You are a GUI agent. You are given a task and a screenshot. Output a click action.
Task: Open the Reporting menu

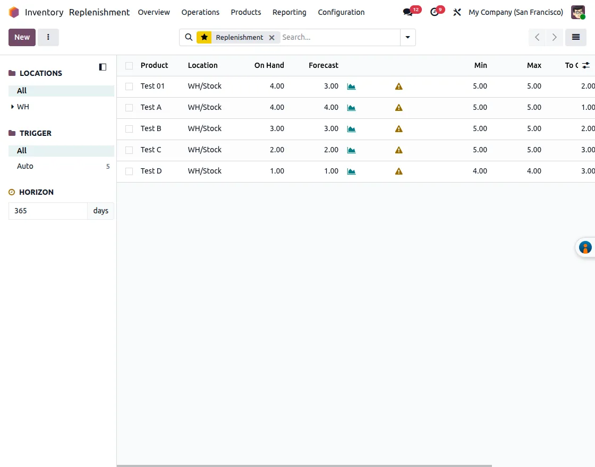pyautogui.click(x=289, y=12)
